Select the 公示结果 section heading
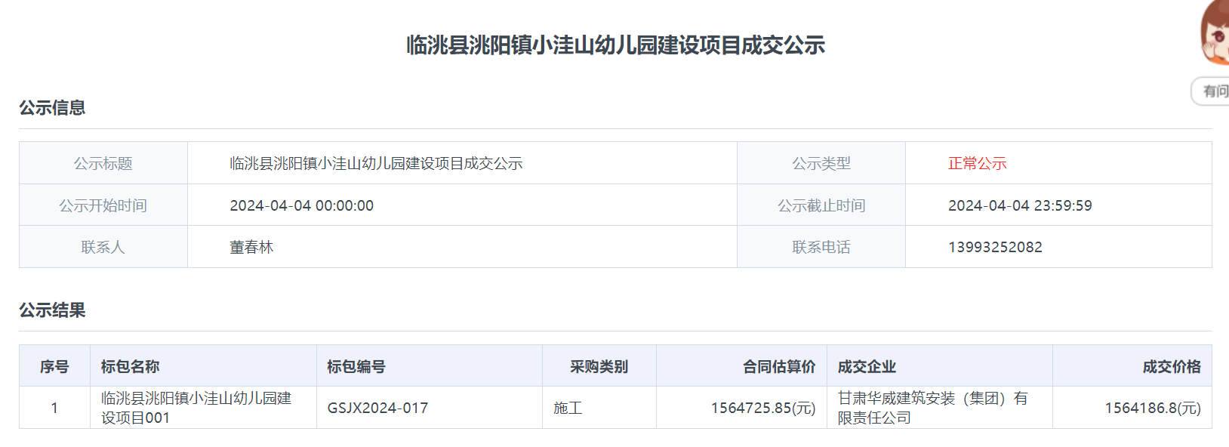This screenshot has width=1229, height=447. pyautogui.click(x=52, y=310)
